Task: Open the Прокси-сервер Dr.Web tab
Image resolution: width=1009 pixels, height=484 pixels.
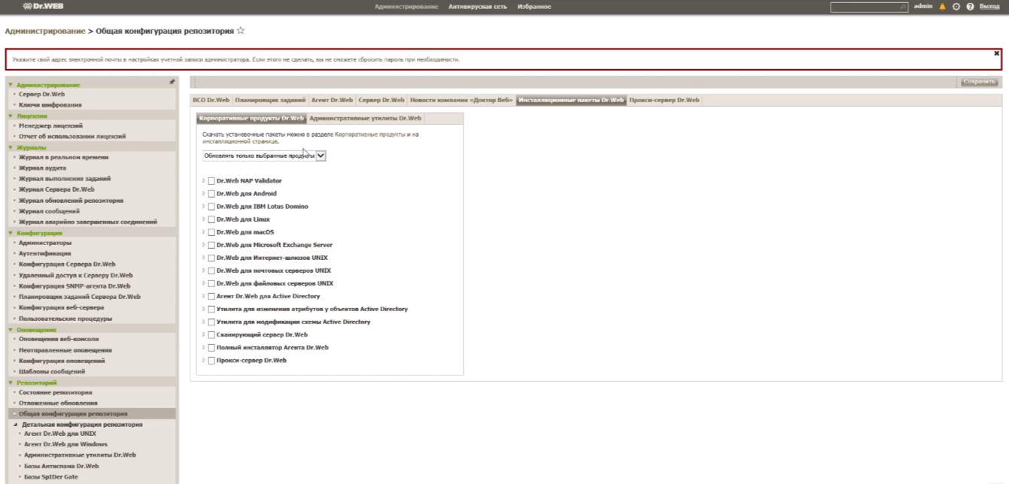Action: click(x=664, y=100)
